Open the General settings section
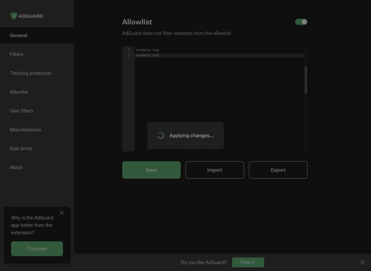Screen dimensions: 371x271 (x=37, y=35)
